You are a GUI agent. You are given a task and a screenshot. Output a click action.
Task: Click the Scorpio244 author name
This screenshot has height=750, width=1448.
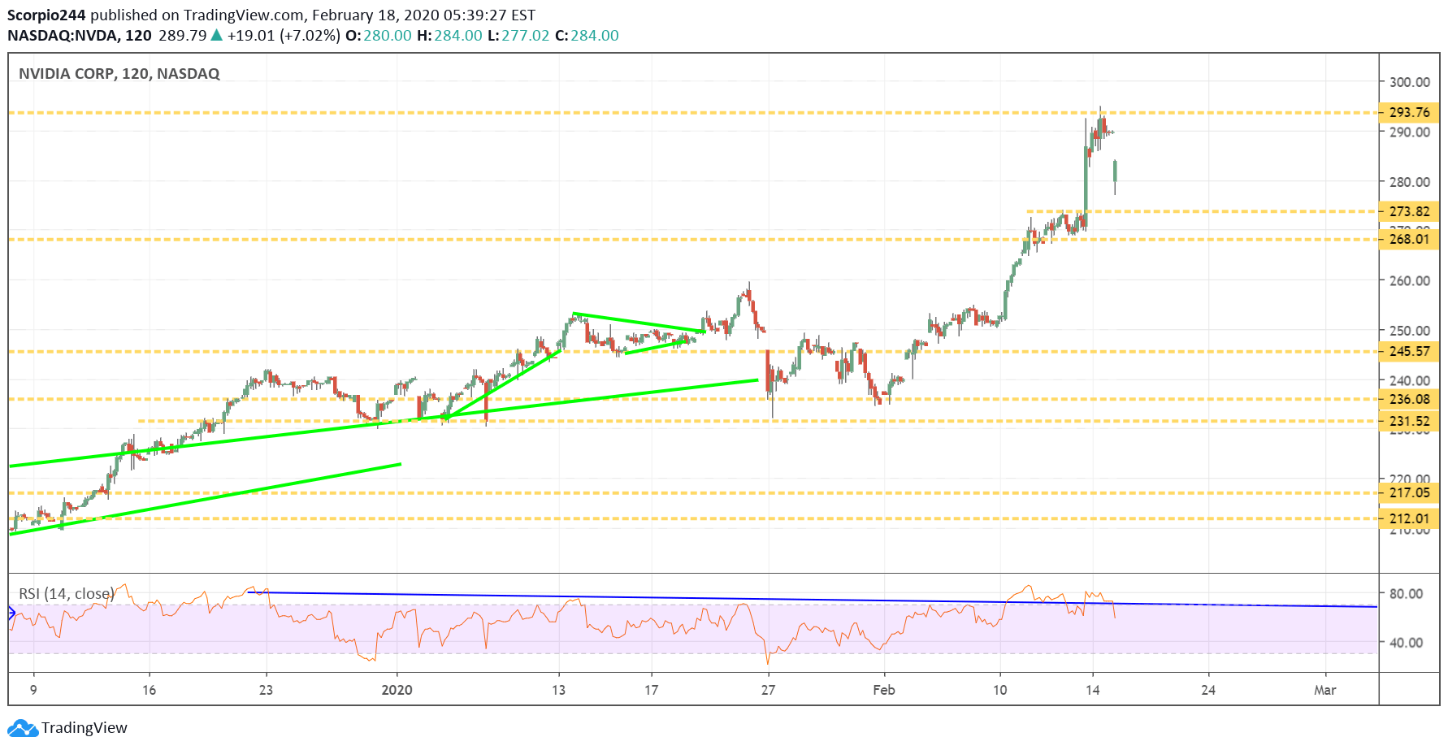46,15
